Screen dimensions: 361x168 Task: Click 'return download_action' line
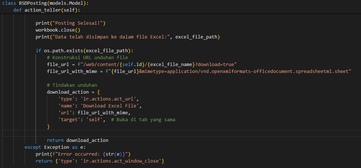coord(78,140)
